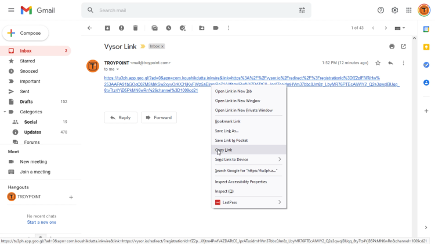
Task: Select Copy Link from context menu
Action: (x=224, y=150)
